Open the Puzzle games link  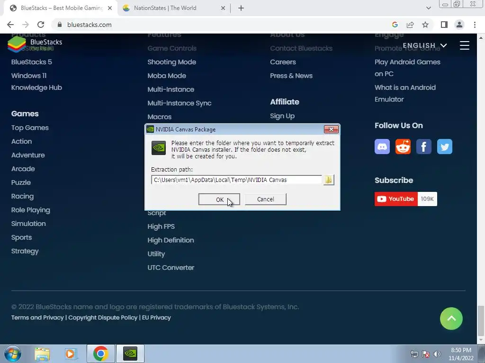[x=21, y=182]
